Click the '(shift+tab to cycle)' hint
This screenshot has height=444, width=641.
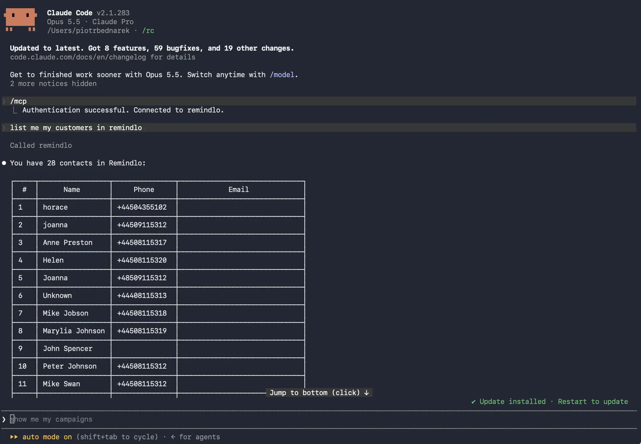coord(117,437)
